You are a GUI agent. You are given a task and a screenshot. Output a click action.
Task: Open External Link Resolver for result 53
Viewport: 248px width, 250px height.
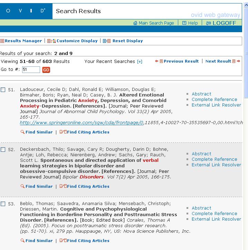[216, 219]
